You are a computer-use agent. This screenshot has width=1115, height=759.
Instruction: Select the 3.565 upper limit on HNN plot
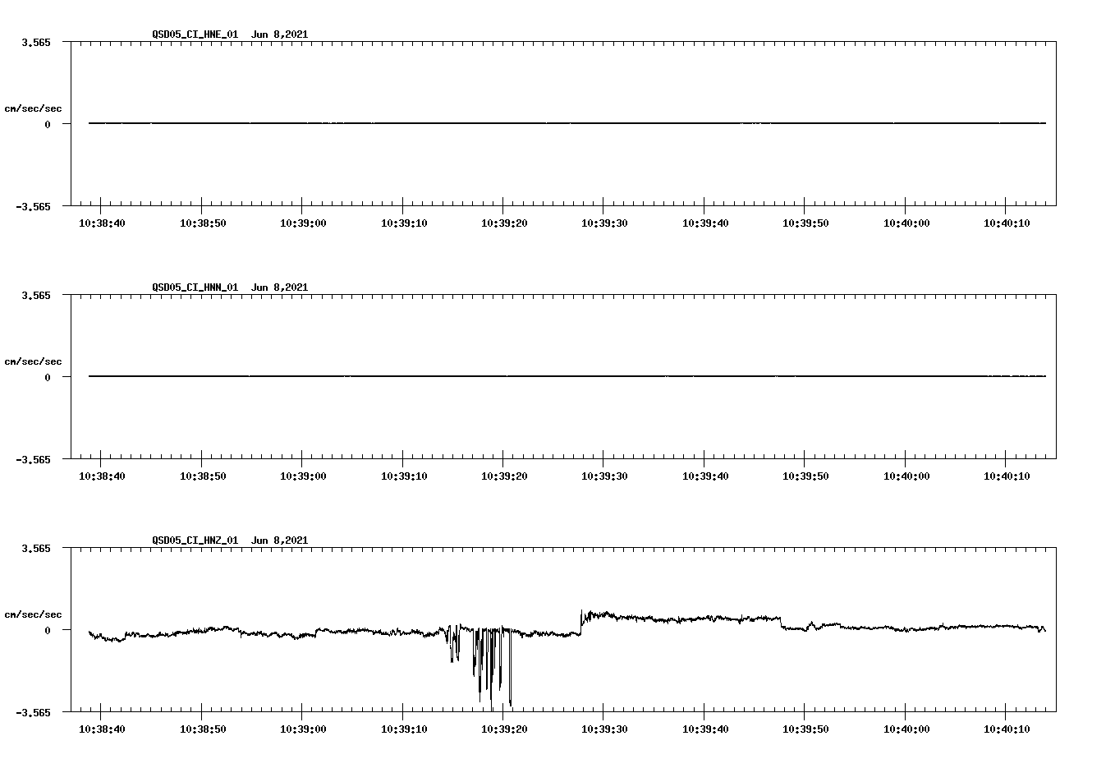coord(35,295)
